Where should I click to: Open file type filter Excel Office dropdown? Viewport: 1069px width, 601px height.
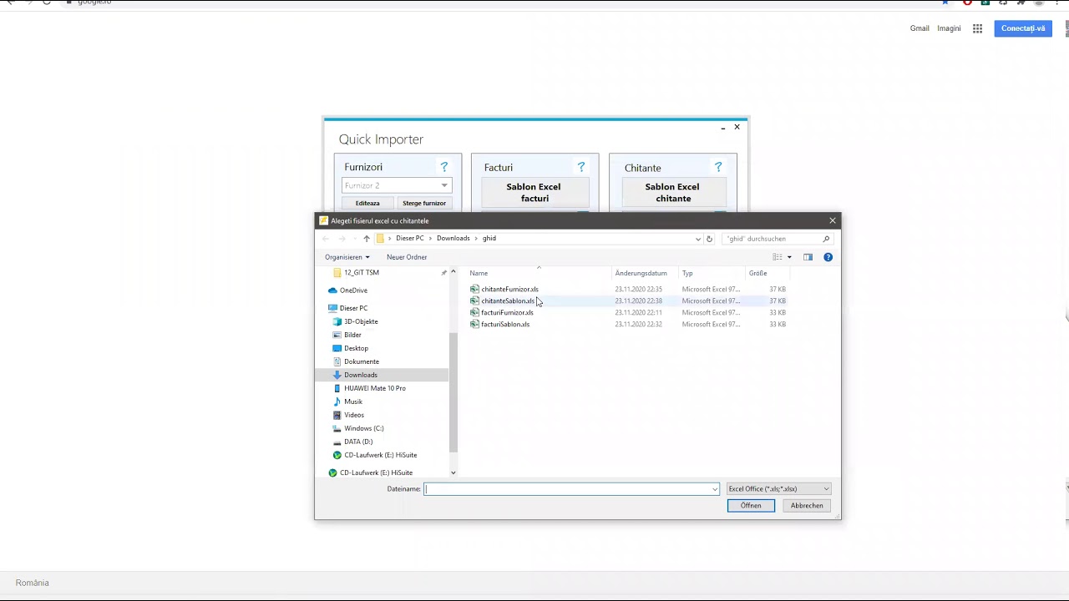coord(778,489)
